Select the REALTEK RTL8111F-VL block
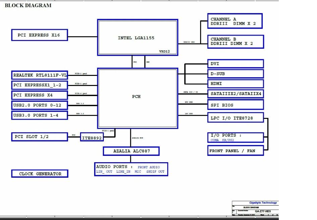 click(x=40, y=75)
